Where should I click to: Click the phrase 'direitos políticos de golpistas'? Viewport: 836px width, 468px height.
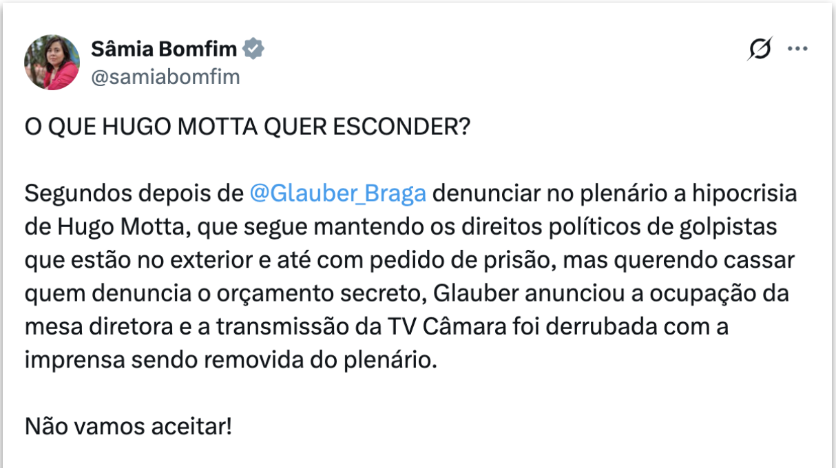pyautogui.click(x=623, y=227)
